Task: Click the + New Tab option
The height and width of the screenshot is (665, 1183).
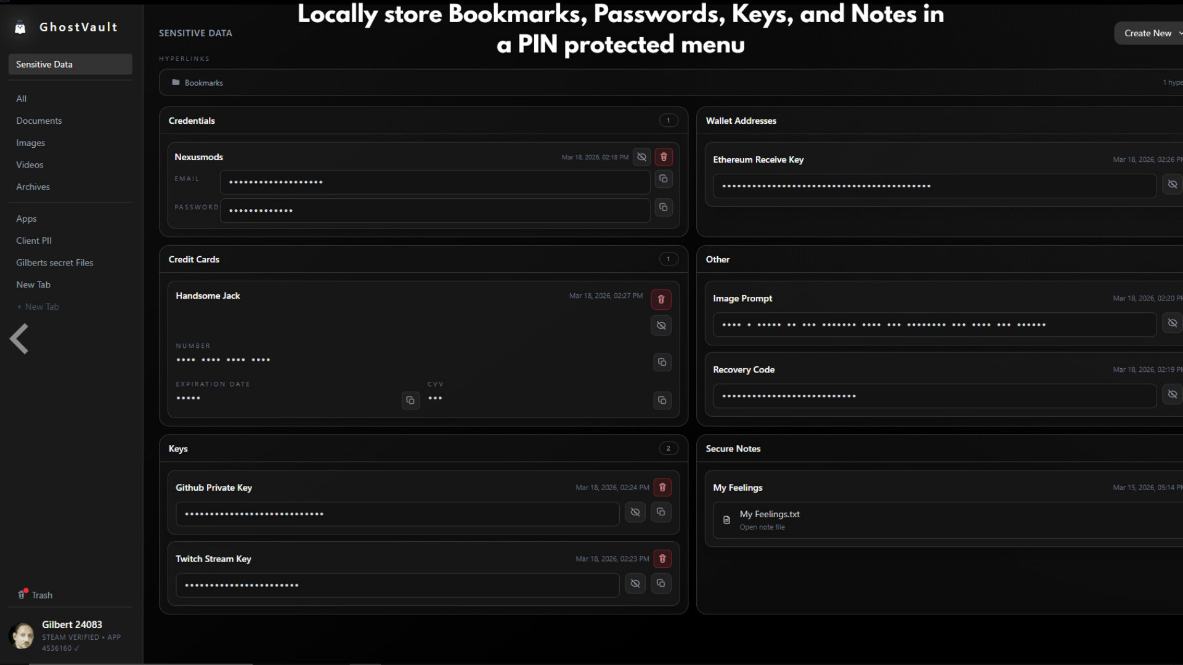Action: (38, 307)
